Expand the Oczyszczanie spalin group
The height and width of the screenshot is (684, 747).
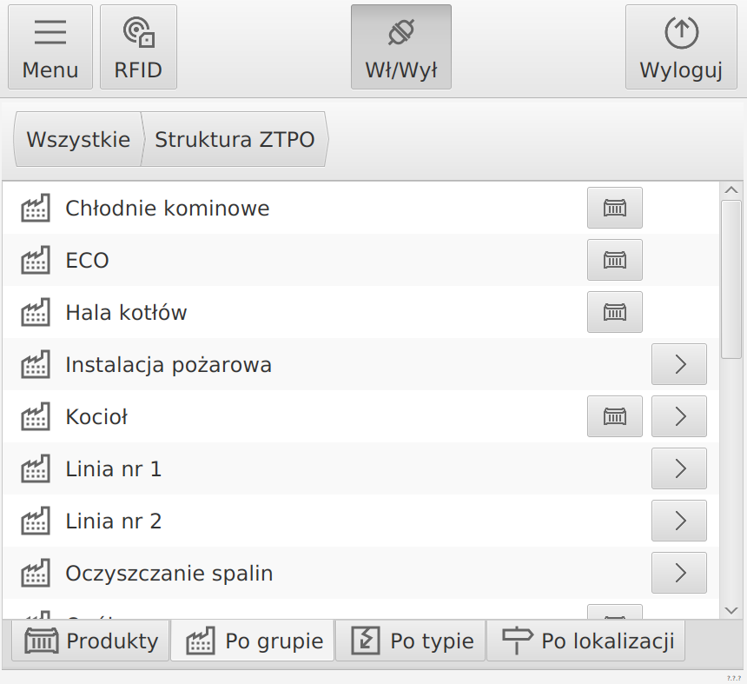coord(678,573)
